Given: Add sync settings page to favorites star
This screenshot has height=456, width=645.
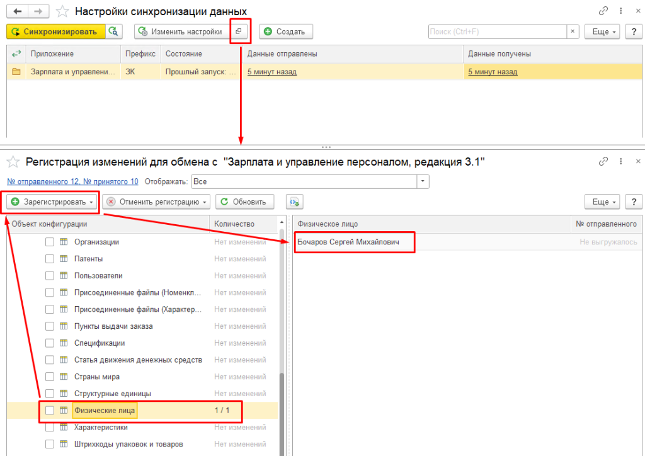Looking at the screenshot, I should [62, 11].
